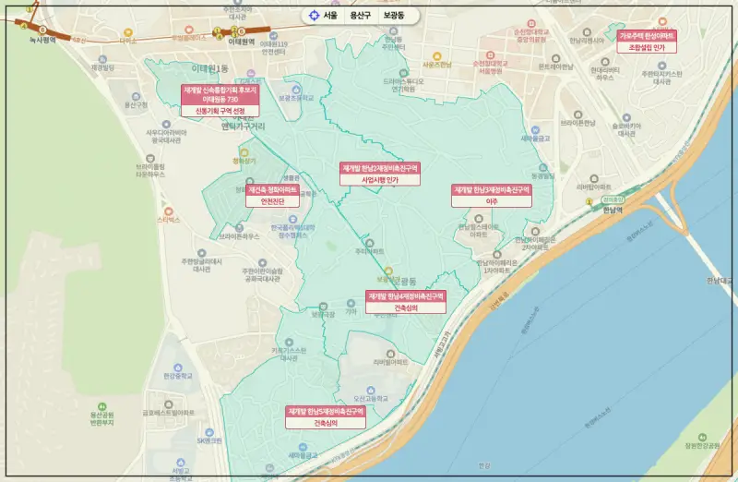Click the 잠원한강공원 park marker

point(702,437)
